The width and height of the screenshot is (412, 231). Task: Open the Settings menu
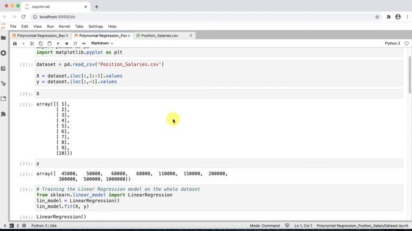(x=96, y=26)
